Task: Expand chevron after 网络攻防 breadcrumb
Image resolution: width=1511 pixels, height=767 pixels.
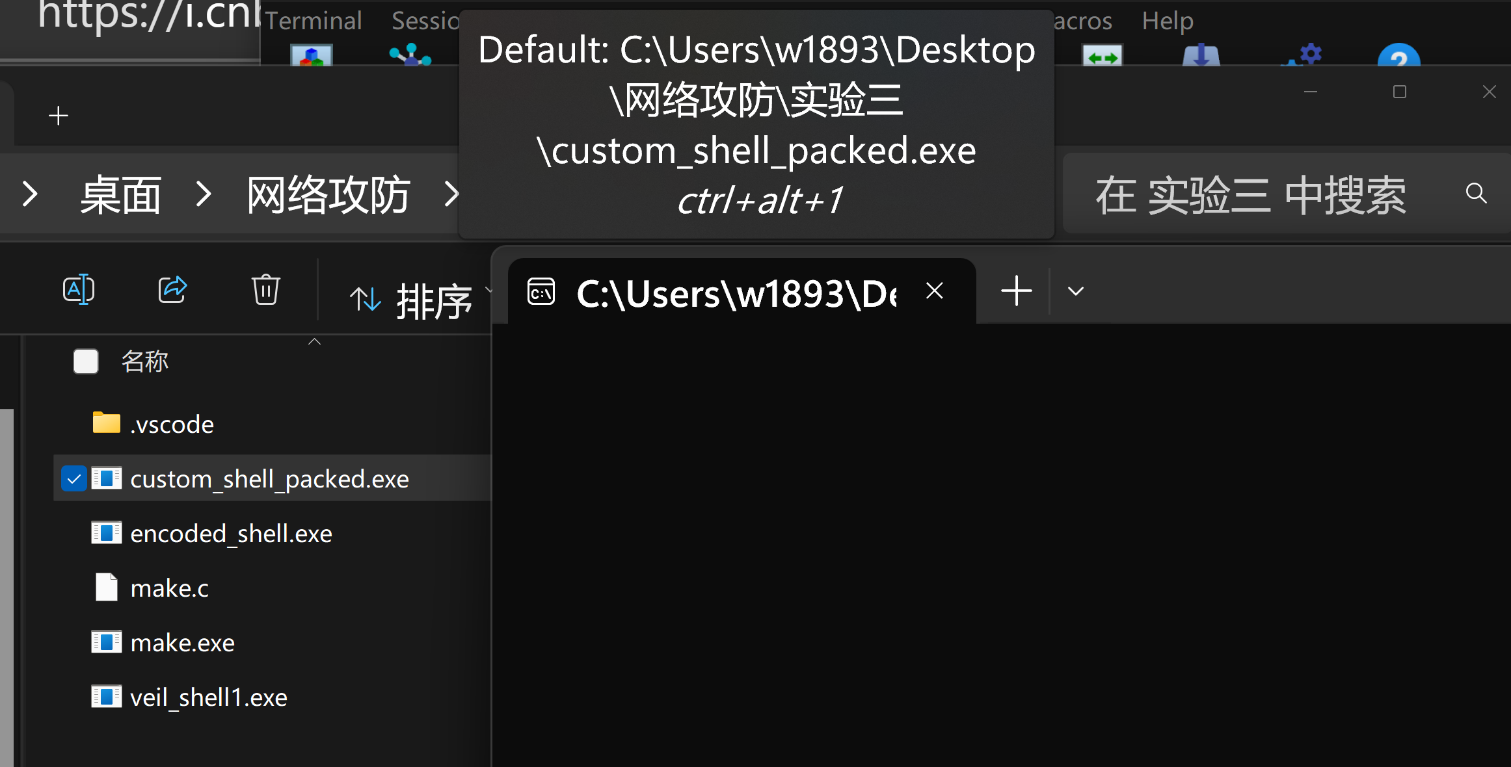Action: point(451,194)
